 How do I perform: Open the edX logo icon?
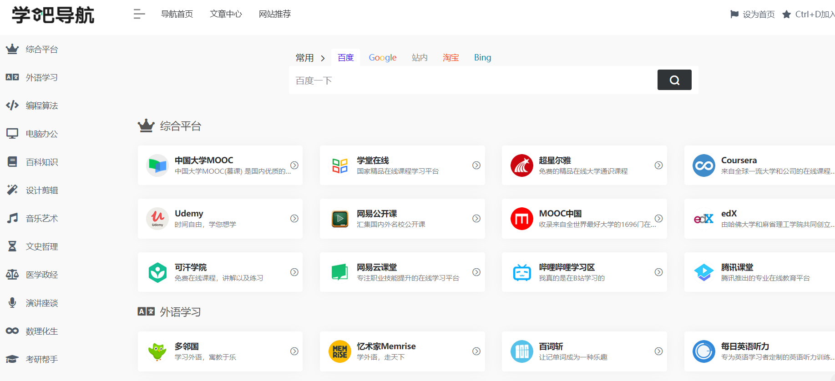coord(703,219)
